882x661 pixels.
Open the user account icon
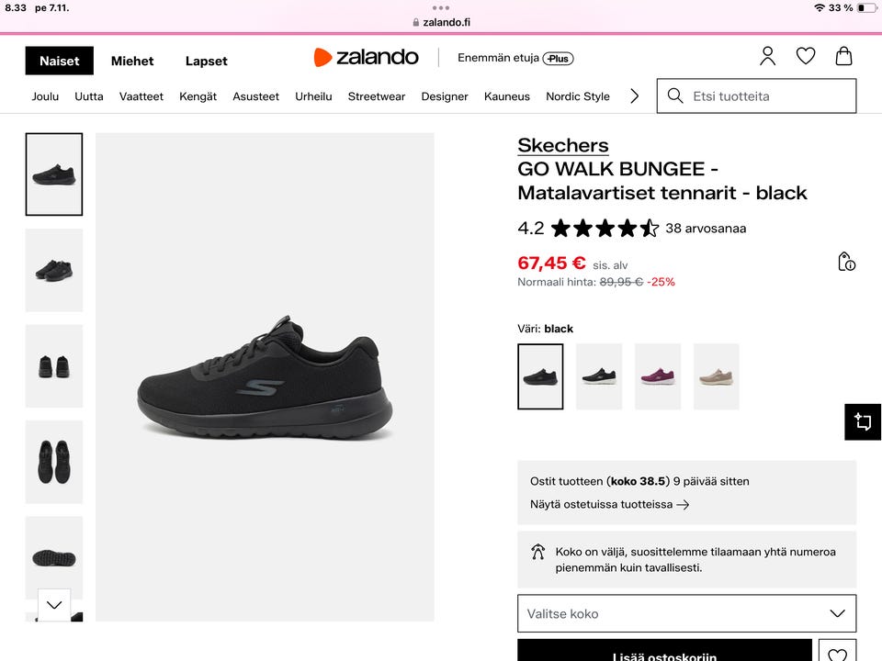pos(768,57)
